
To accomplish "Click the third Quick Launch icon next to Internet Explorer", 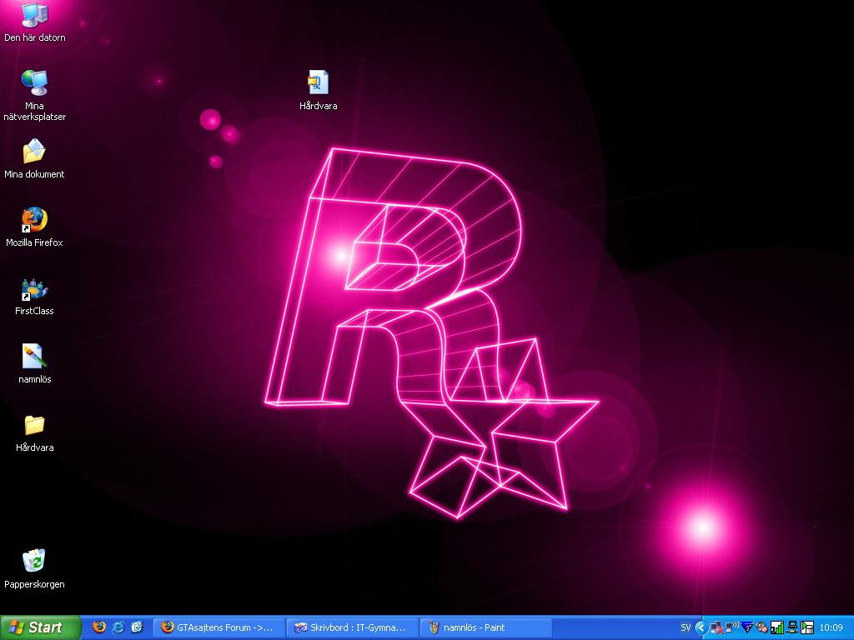I will [x=137, y=627].
